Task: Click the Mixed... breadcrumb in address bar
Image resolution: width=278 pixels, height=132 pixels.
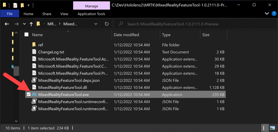Action: point(70,24)
